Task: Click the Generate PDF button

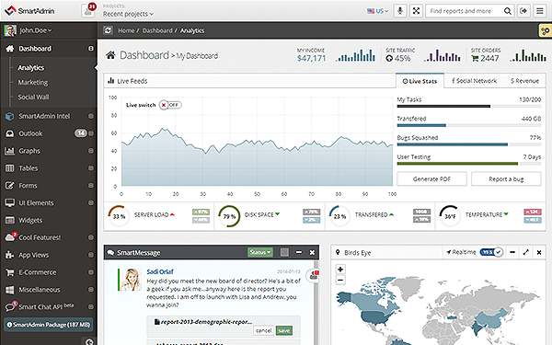Action: pyautogui.click(x=432, y=178)
